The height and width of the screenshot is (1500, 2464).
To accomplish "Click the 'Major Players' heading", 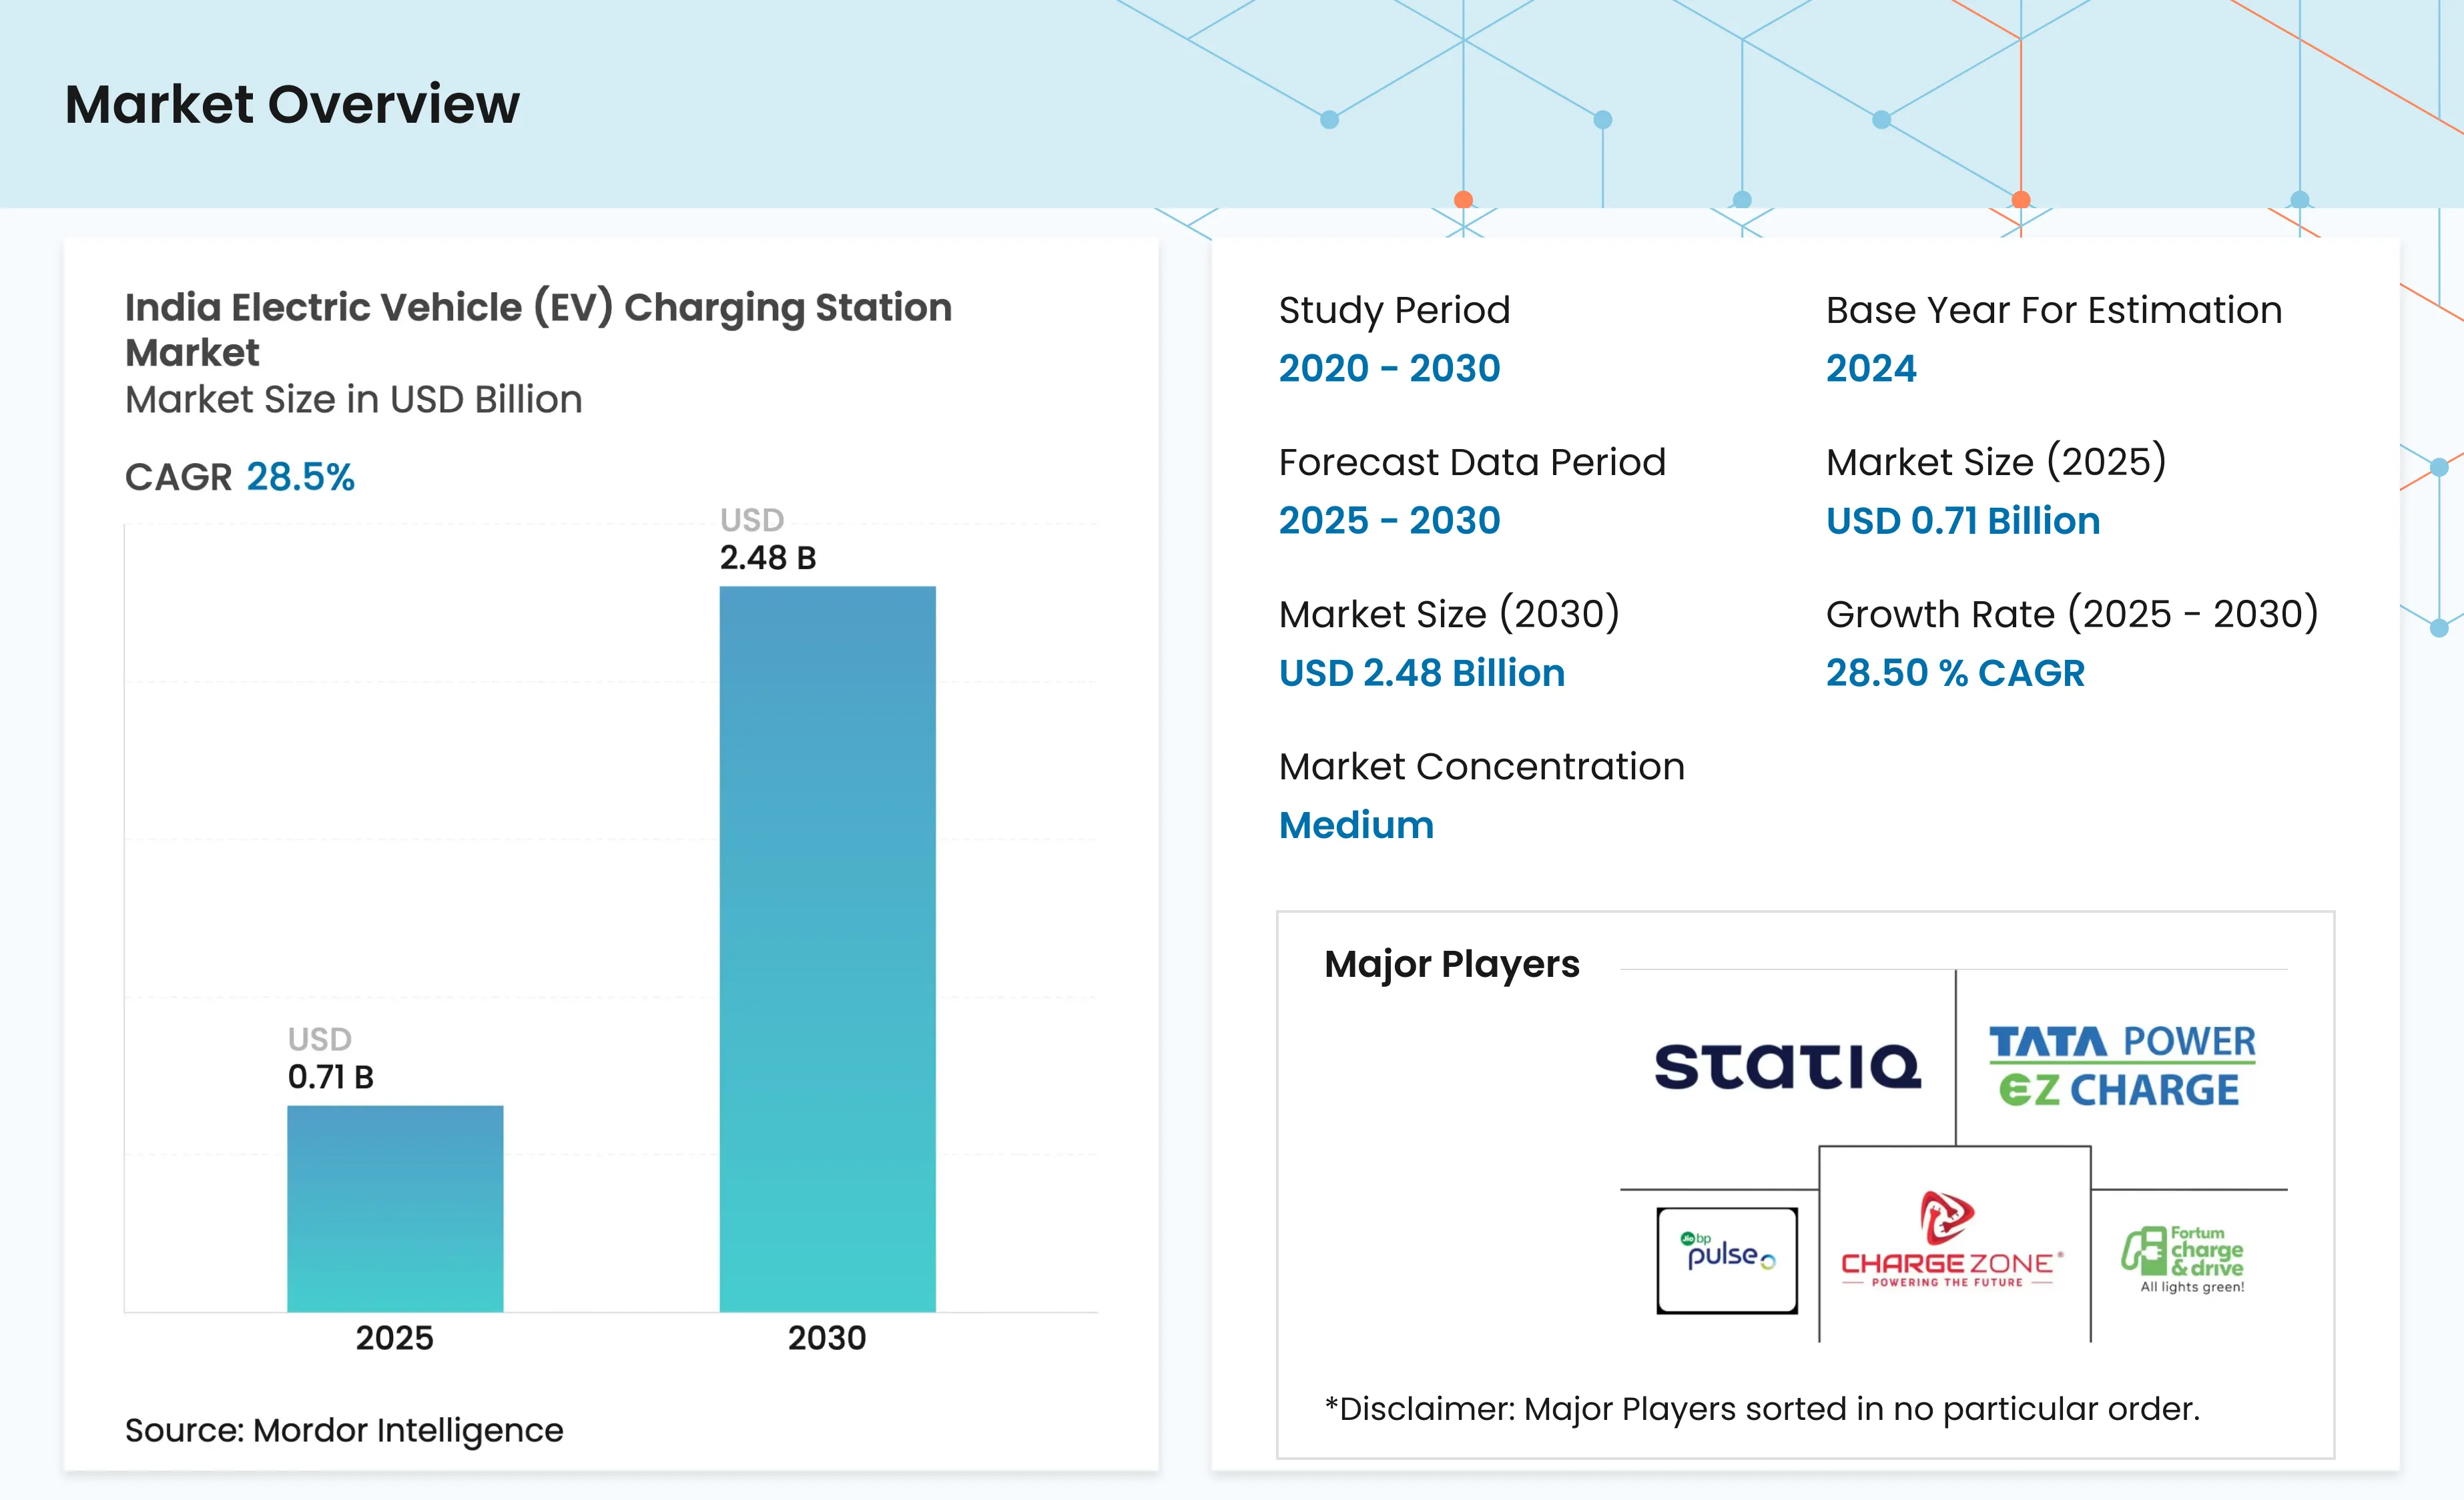I will click(1452, 965).
